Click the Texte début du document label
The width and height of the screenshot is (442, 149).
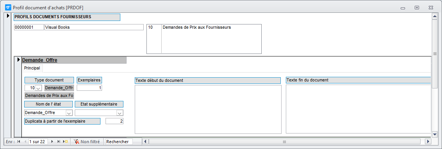pos(208,80)
